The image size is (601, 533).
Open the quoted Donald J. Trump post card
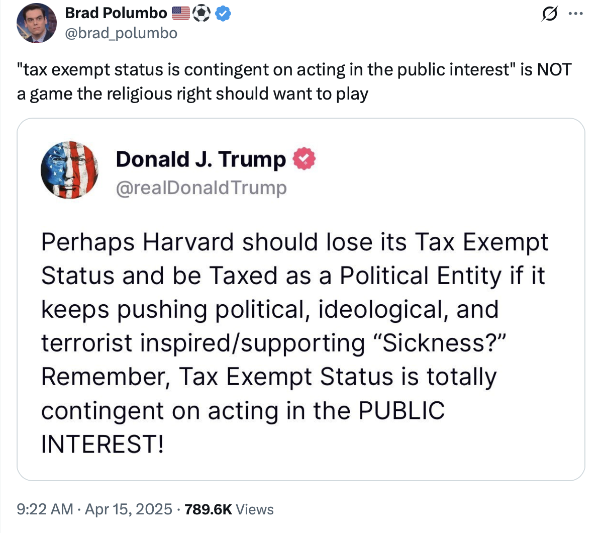click(x=301, y=299)
